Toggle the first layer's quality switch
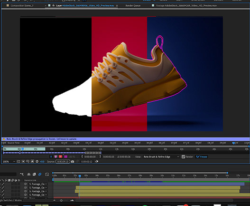The width and height of the screenshot is (250, 206). click(3, 184)
